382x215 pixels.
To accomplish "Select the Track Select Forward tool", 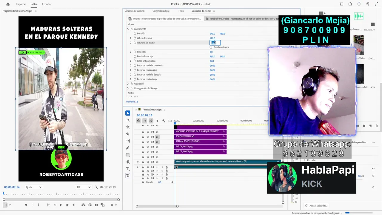I will 128,120.
